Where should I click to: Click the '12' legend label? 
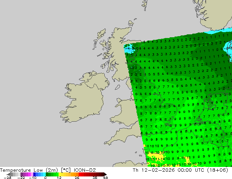(59, 178)
